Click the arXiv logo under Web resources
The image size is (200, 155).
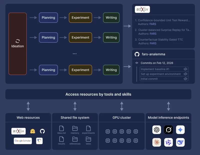18,131
